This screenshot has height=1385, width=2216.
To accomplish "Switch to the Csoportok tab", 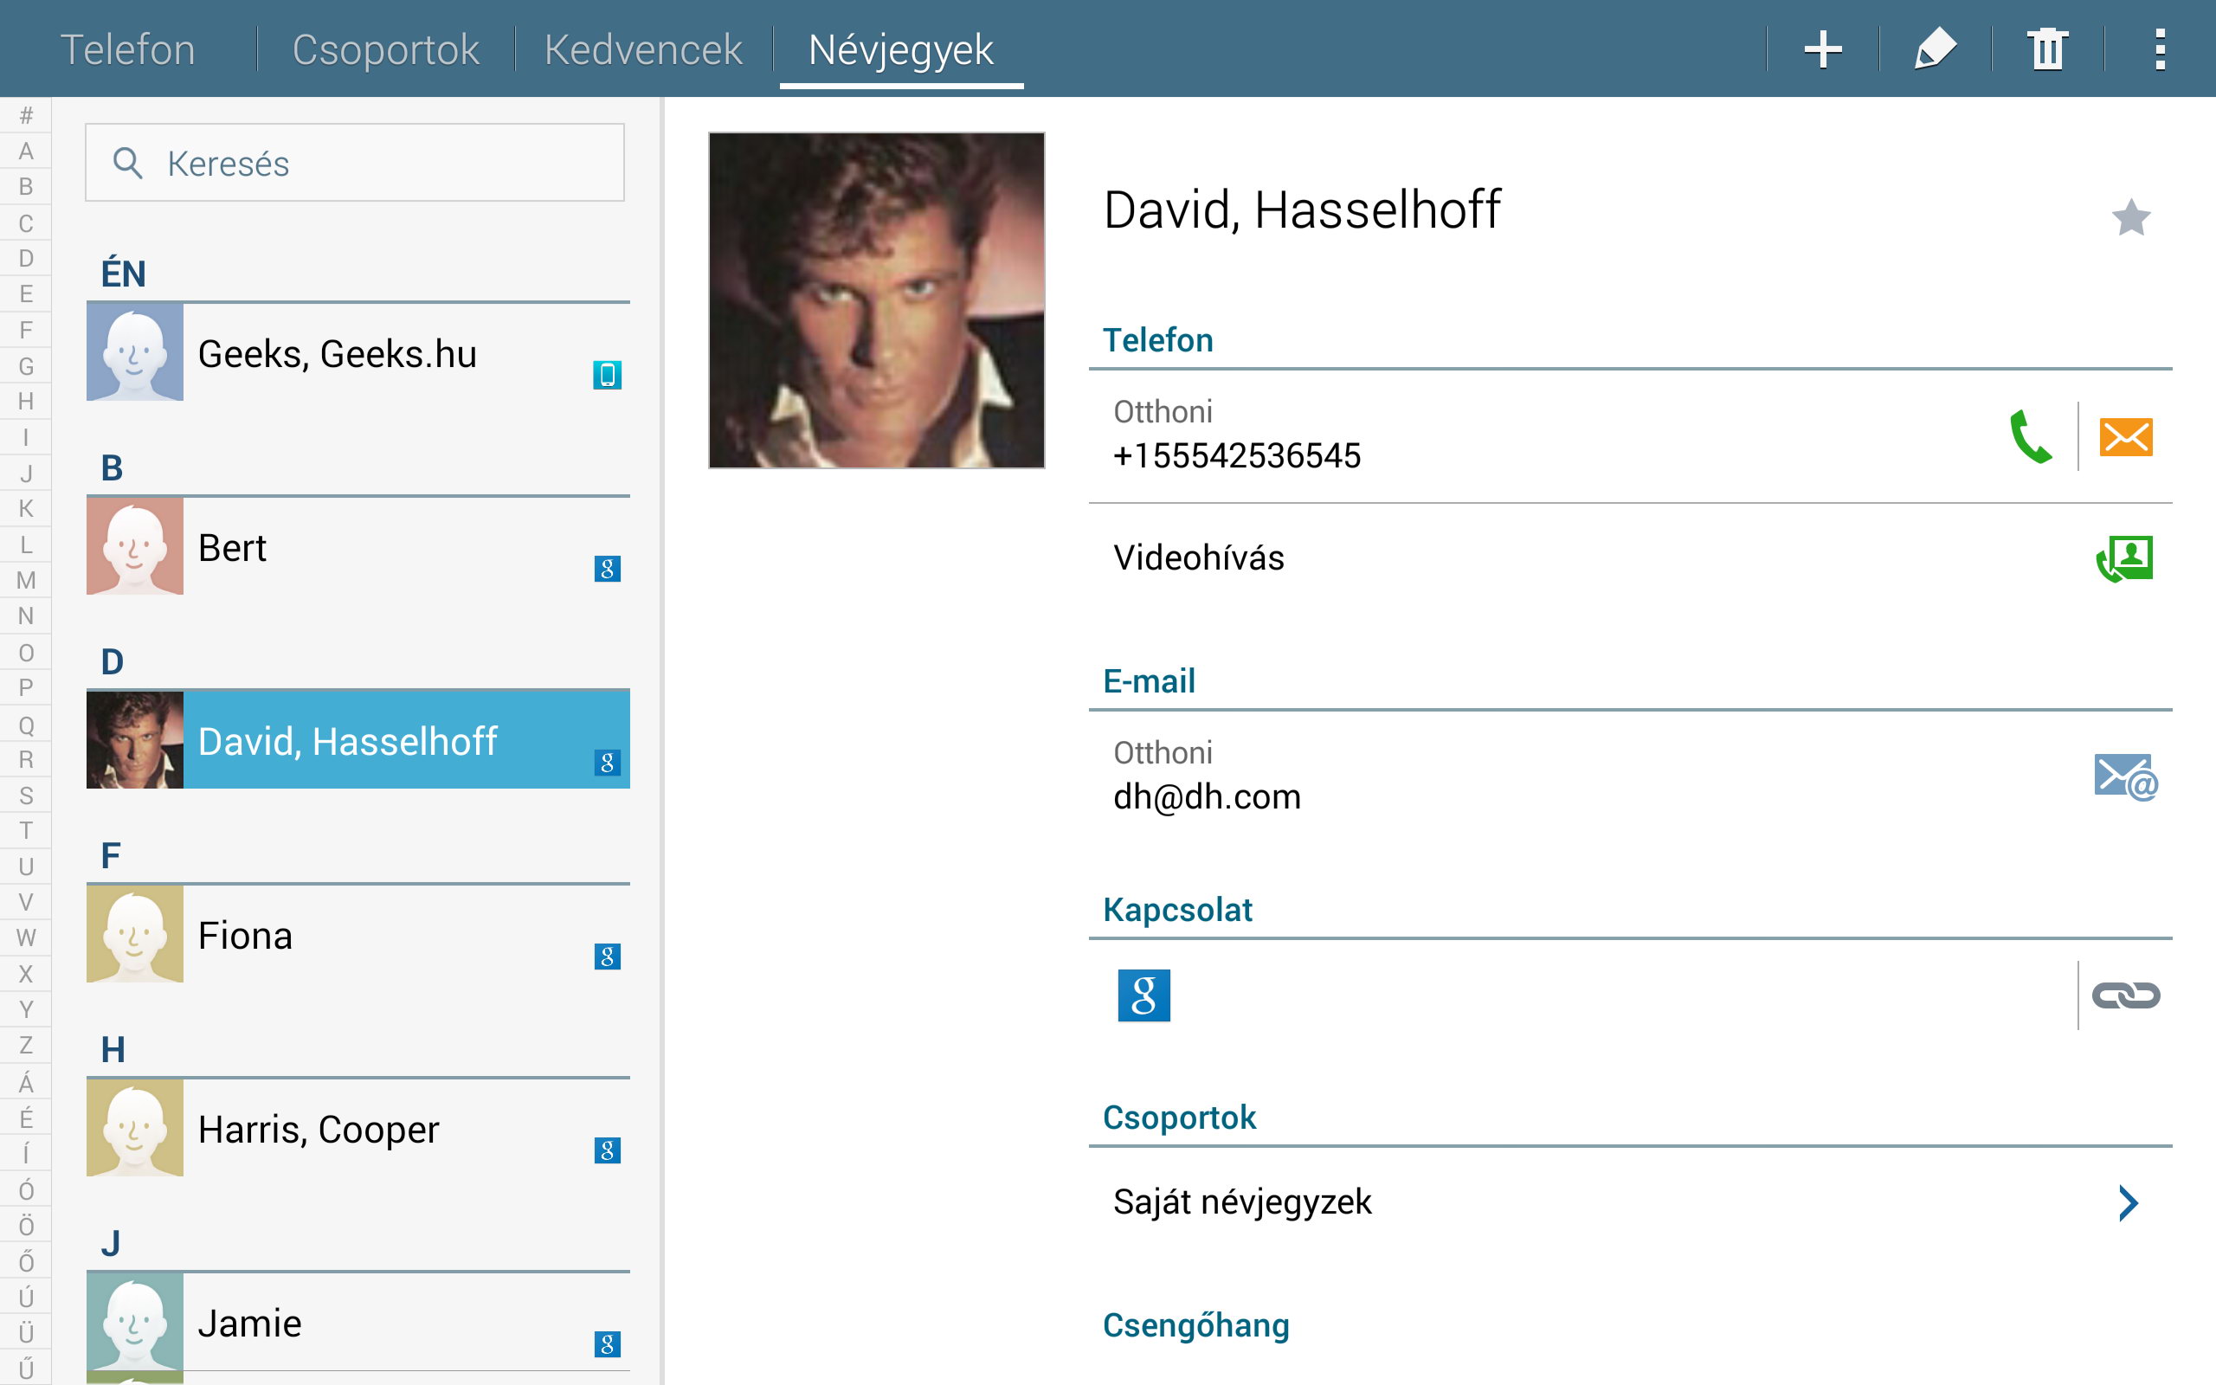I will pyautogui.click(x=385, y=49).
